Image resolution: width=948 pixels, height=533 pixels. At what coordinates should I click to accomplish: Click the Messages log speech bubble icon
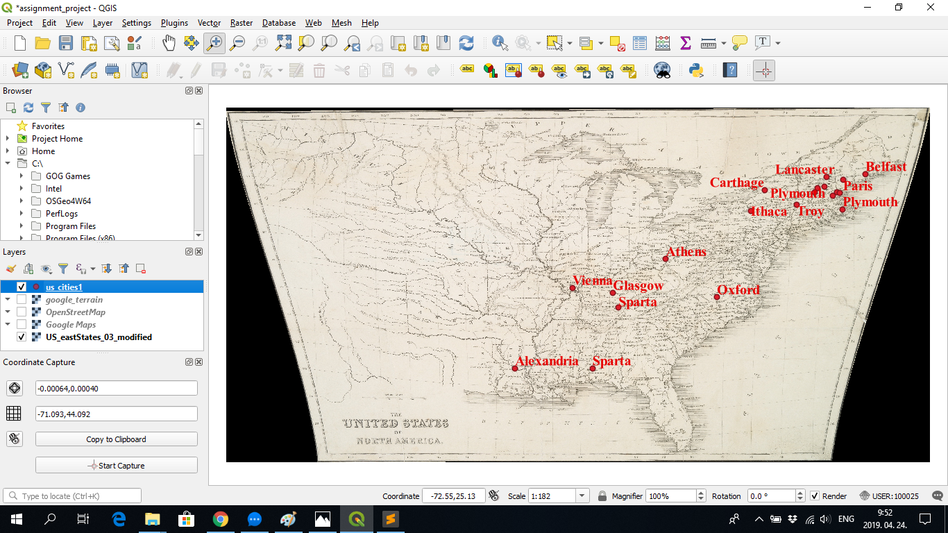pos(936,496)
